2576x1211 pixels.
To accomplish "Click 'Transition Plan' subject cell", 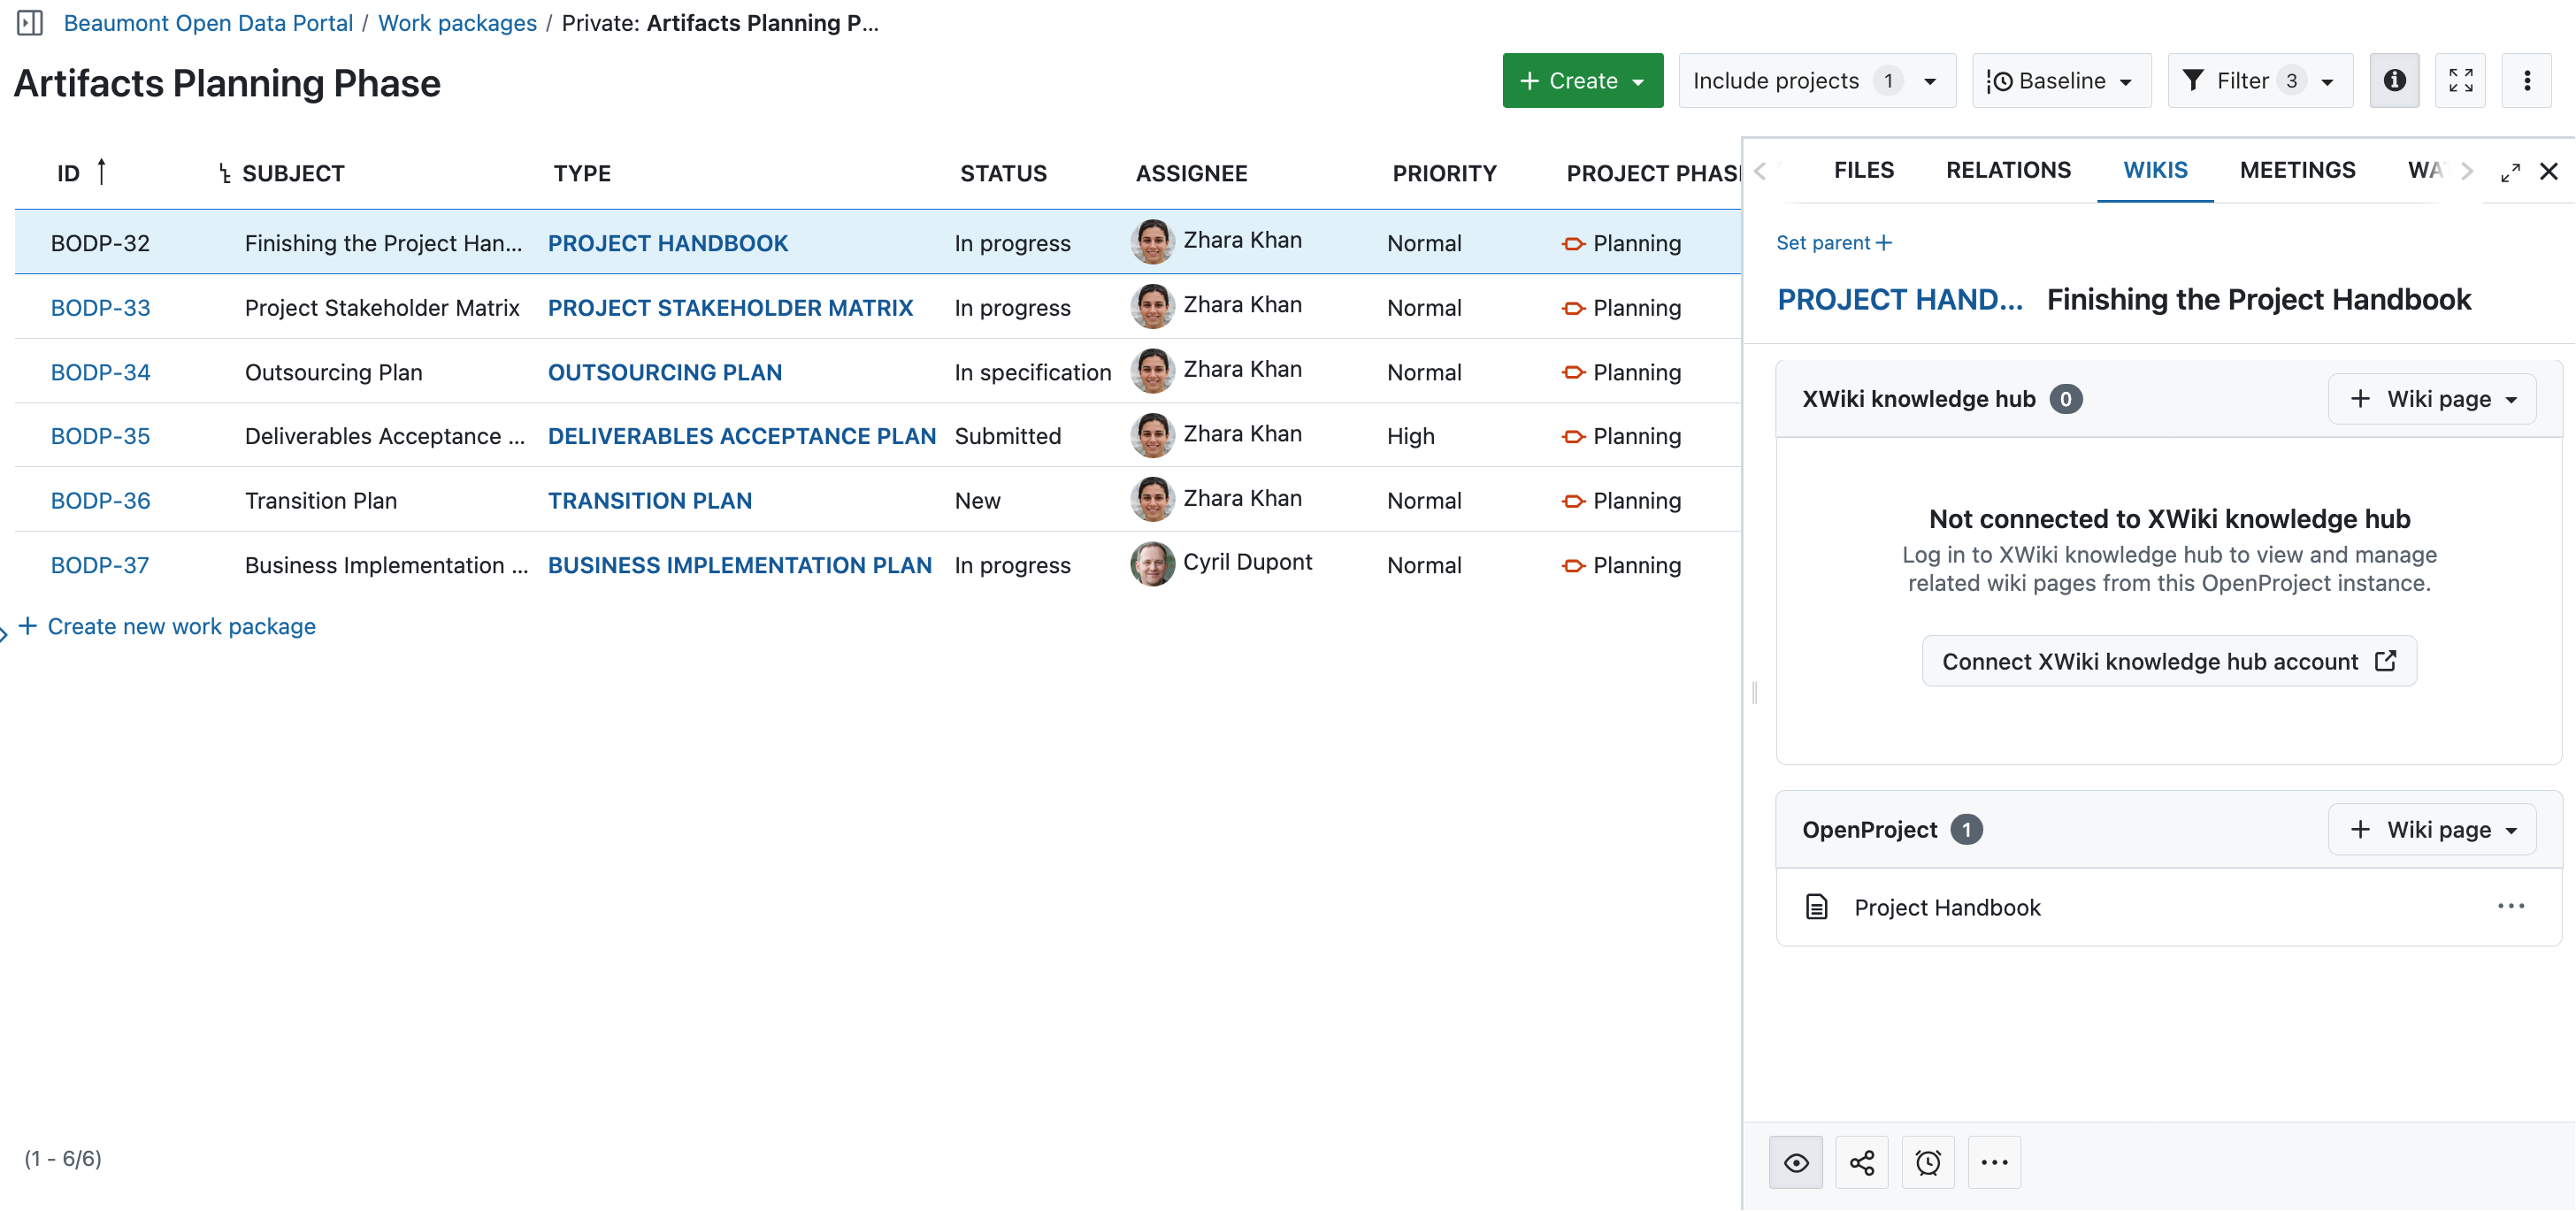I will 320,500.
